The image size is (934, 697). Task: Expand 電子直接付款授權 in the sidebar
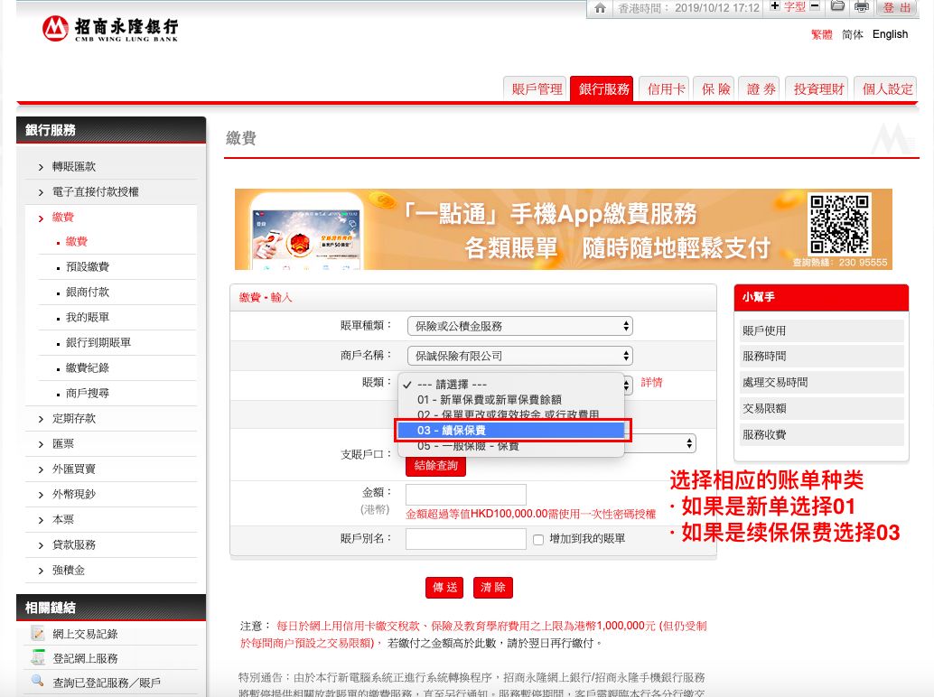(96, 191)
